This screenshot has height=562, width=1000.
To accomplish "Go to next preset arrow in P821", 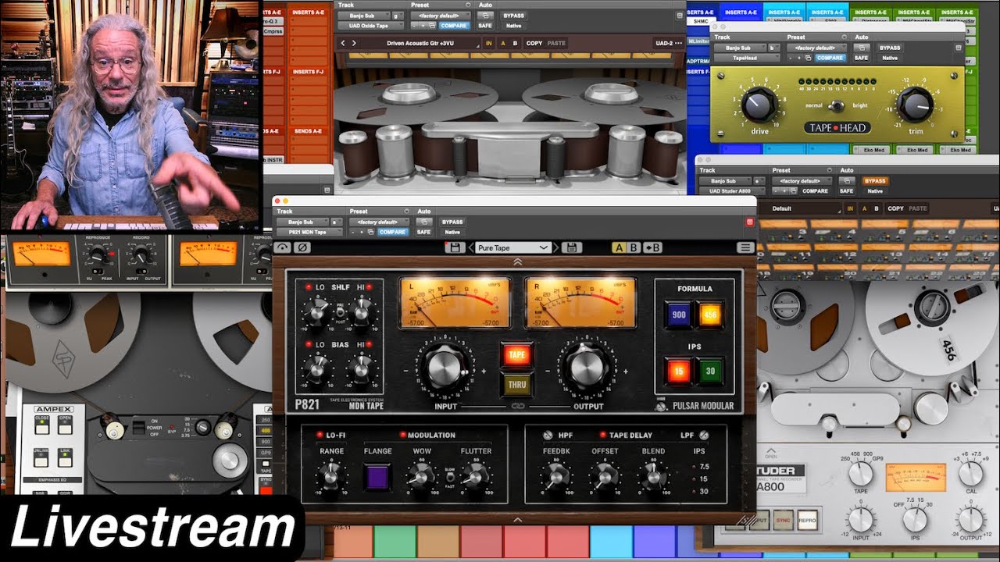I will pos(555,247).
